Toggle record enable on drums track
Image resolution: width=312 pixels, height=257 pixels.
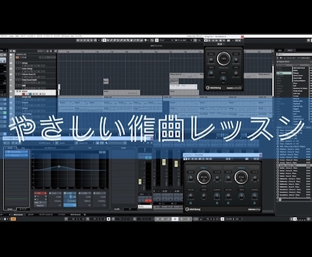(23, 94)
